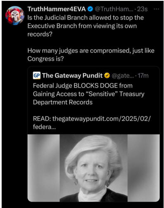Open the @TruthHam... handle link
Viewport: 164px width, 208px height.
point(114,9)
